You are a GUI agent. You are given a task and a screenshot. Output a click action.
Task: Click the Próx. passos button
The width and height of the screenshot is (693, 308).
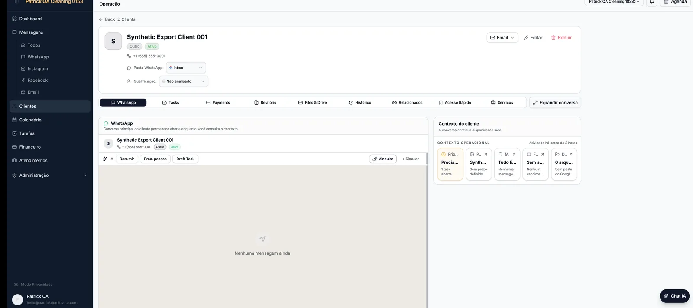coord(155,159)
